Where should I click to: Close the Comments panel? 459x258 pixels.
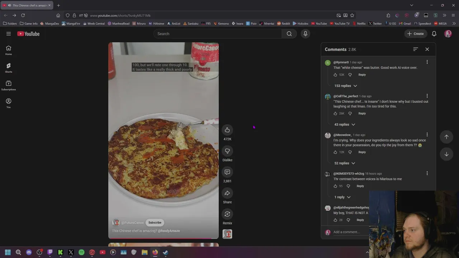(427, 49)
